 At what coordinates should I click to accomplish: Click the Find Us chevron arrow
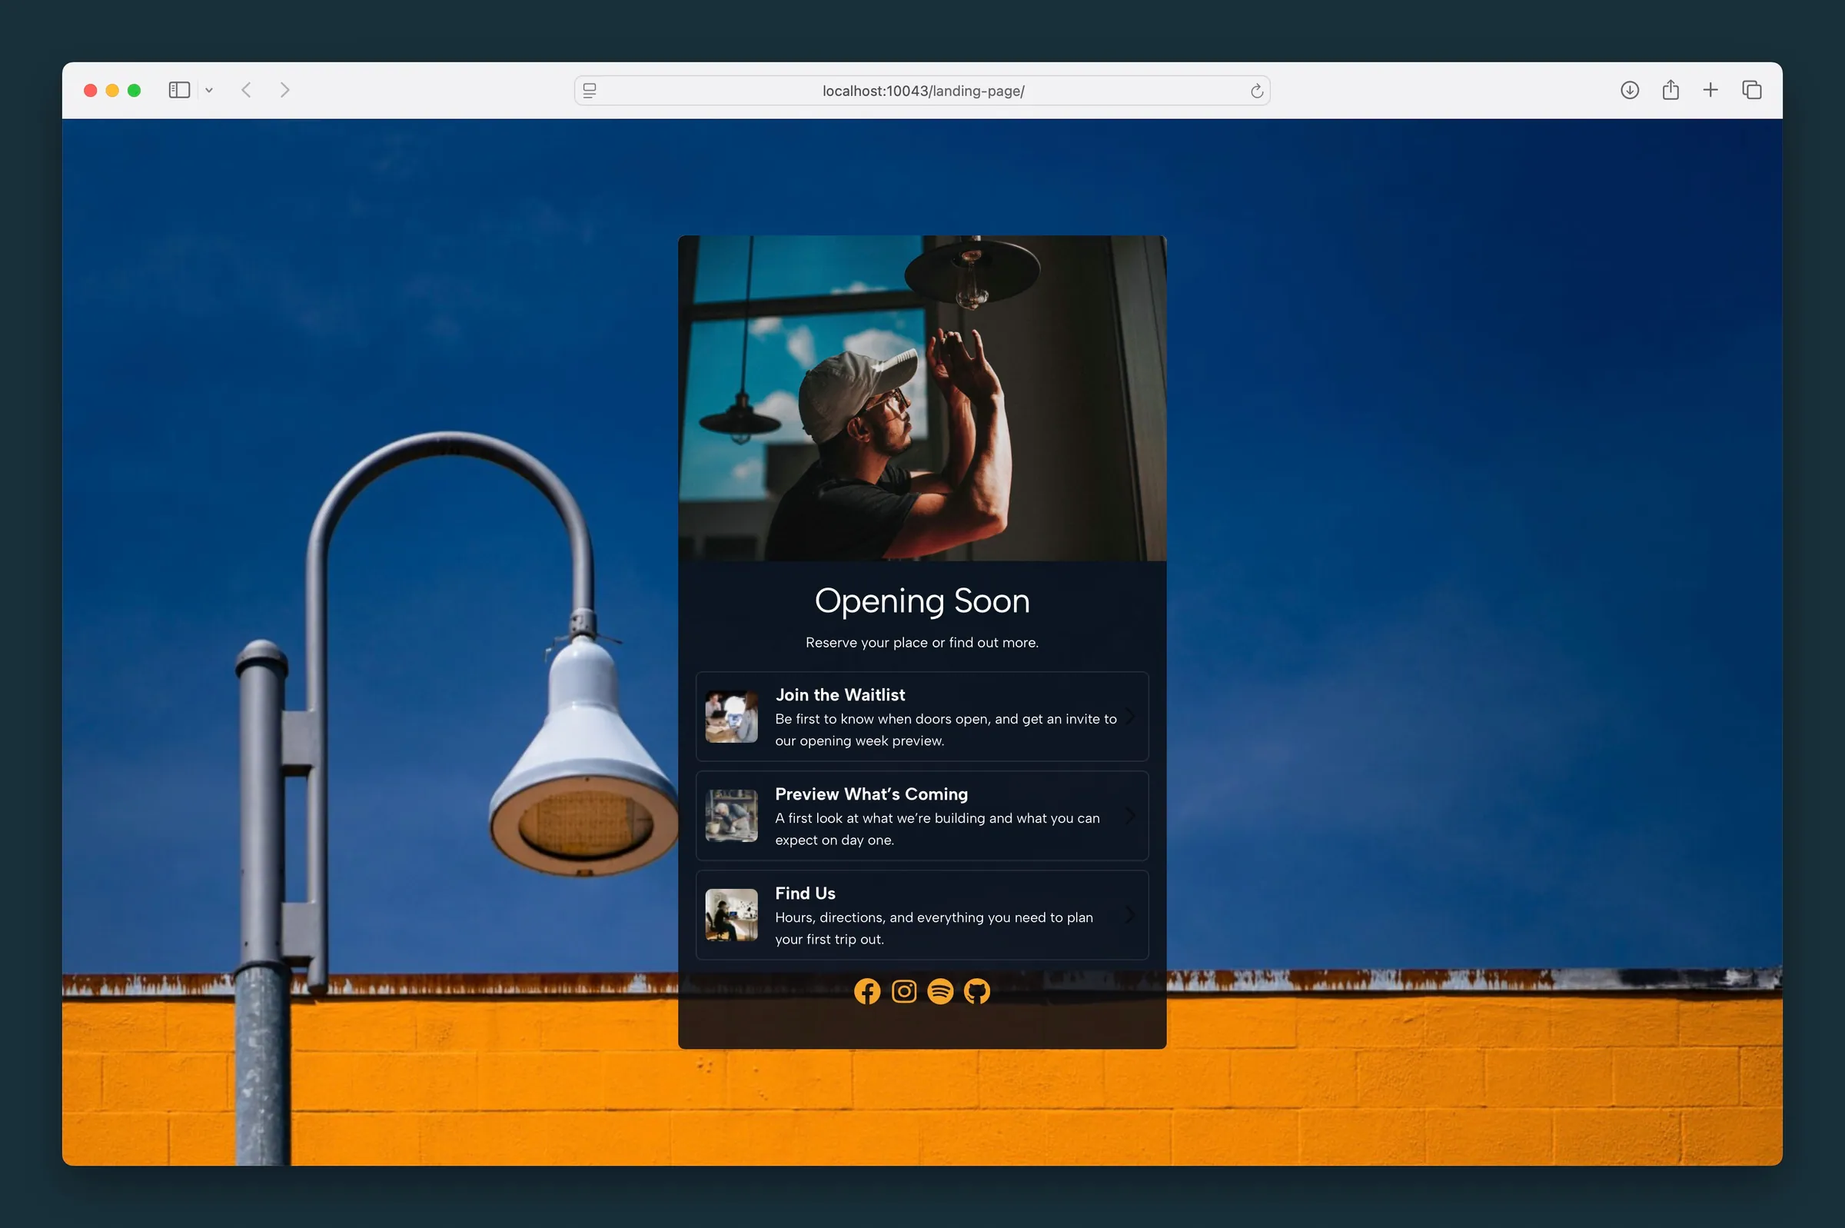(1129, 915)
